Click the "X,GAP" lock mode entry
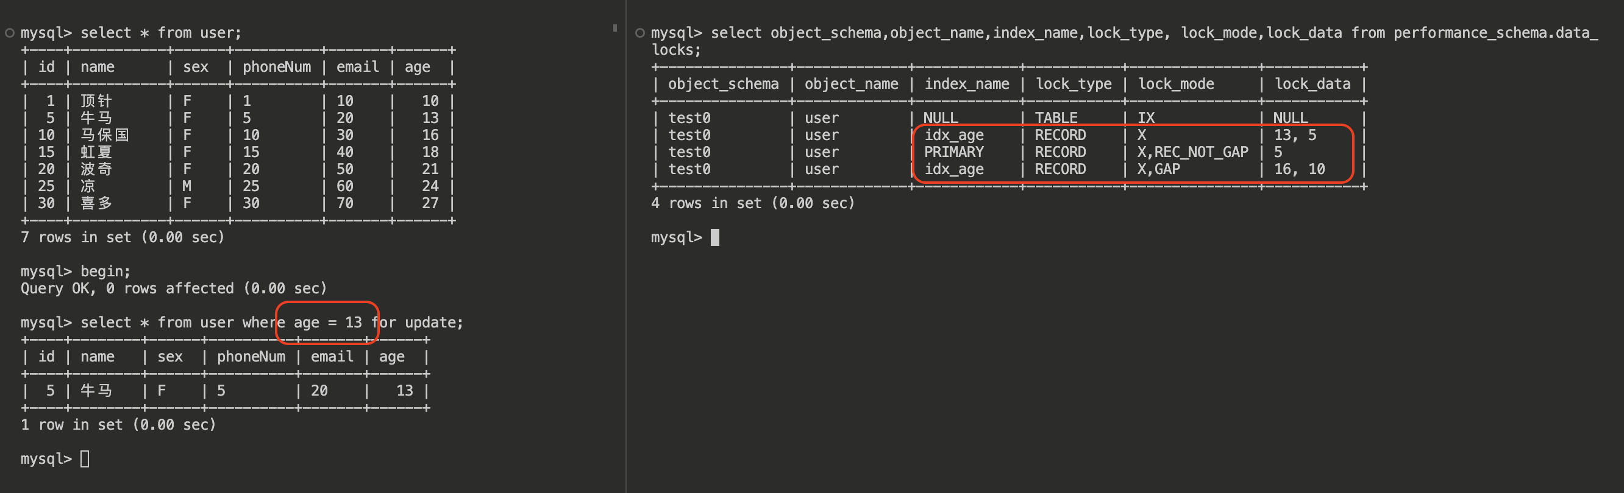The height and width of the screenshot is (493, 1624). tap(1158, 169)
